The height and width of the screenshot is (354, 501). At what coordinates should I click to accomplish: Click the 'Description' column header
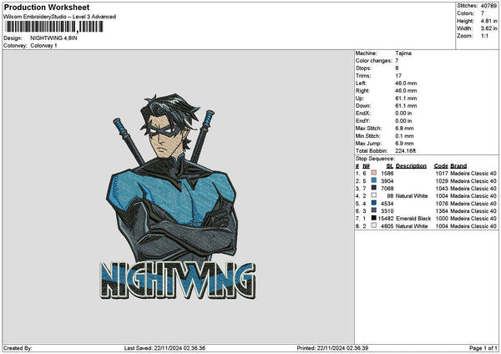click(411, 166)
